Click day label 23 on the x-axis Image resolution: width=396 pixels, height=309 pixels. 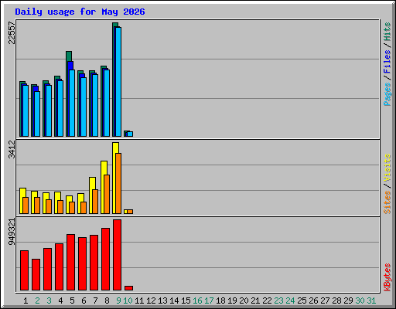tap(278, 301)
